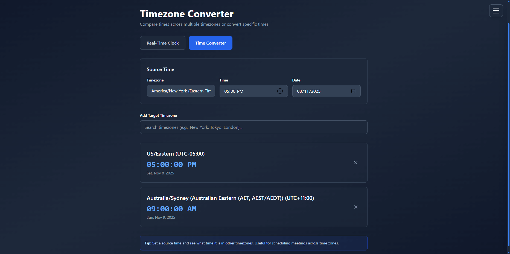Select the day segment in the Date field
Viewport: 510px width, 254px height.
[x=306, y=91]
